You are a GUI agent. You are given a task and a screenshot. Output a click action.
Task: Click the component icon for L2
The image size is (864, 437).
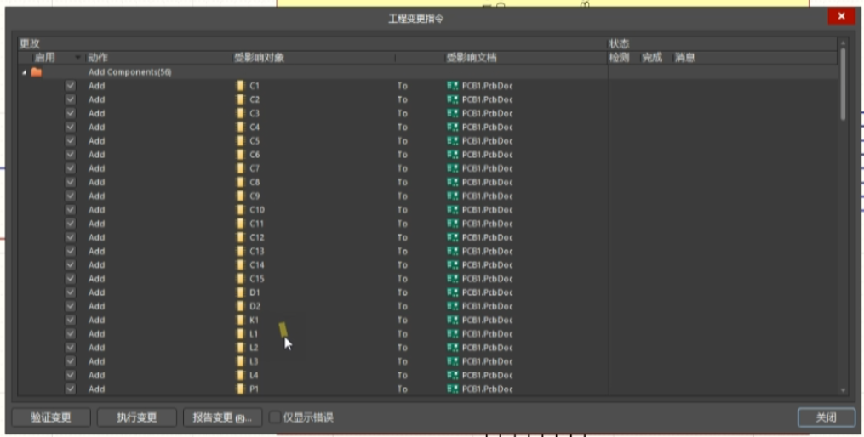[x=240, y=347]
